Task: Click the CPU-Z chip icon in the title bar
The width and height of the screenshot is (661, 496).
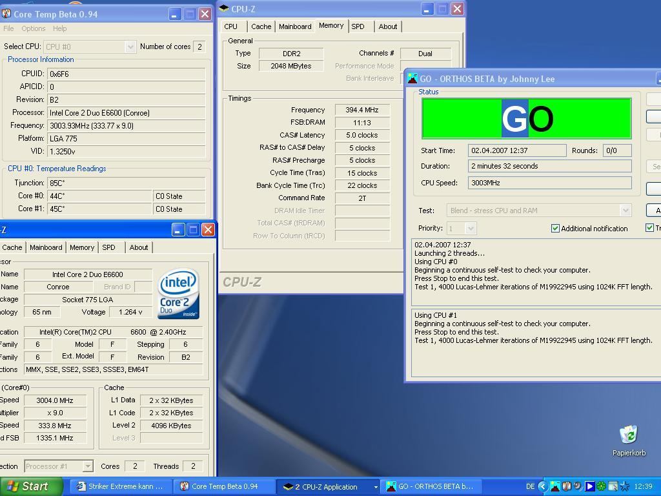Action: pos(224,8)
